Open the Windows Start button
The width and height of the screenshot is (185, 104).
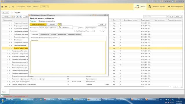[3, 101]
